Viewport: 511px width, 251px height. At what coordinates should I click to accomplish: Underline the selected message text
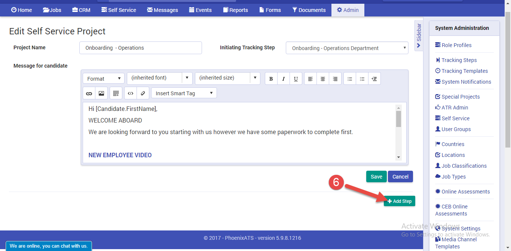click(x=296, y=79)
